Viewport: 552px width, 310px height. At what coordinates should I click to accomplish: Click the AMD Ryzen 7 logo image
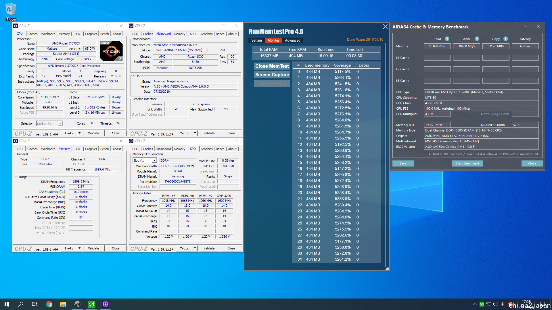pos(112,51)
